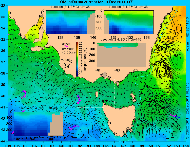Image resolution: width=190 pixels, height=147 pixels.
Task: Click Kangaroo Island on the map
Action: coord(37,49)
